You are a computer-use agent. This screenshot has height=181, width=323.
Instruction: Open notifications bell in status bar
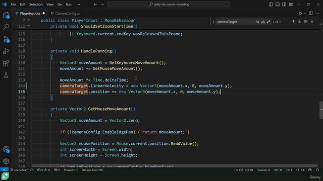click(x=317, y=170)
